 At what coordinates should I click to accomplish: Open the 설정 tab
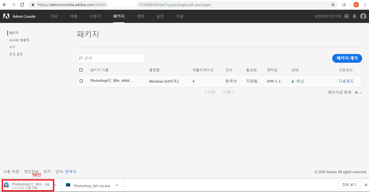coord(160,16)
